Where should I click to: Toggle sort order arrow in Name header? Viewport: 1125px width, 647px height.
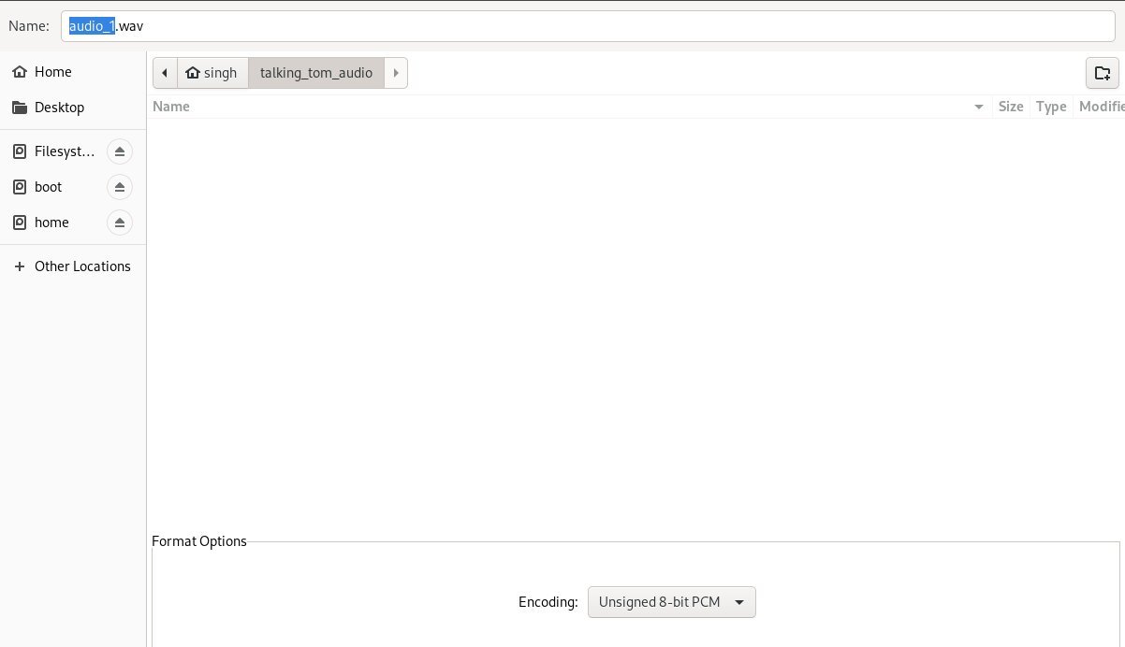979,107
